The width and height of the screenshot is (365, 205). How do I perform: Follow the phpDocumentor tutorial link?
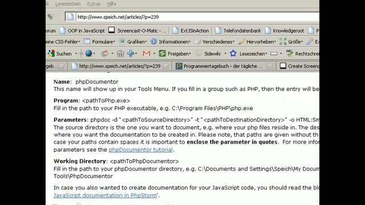[x=141, y=150]
